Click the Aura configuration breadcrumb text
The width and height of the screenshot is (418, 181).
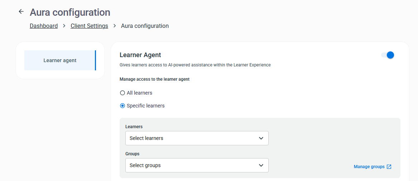pyautogui.click(x=145, y=26)
